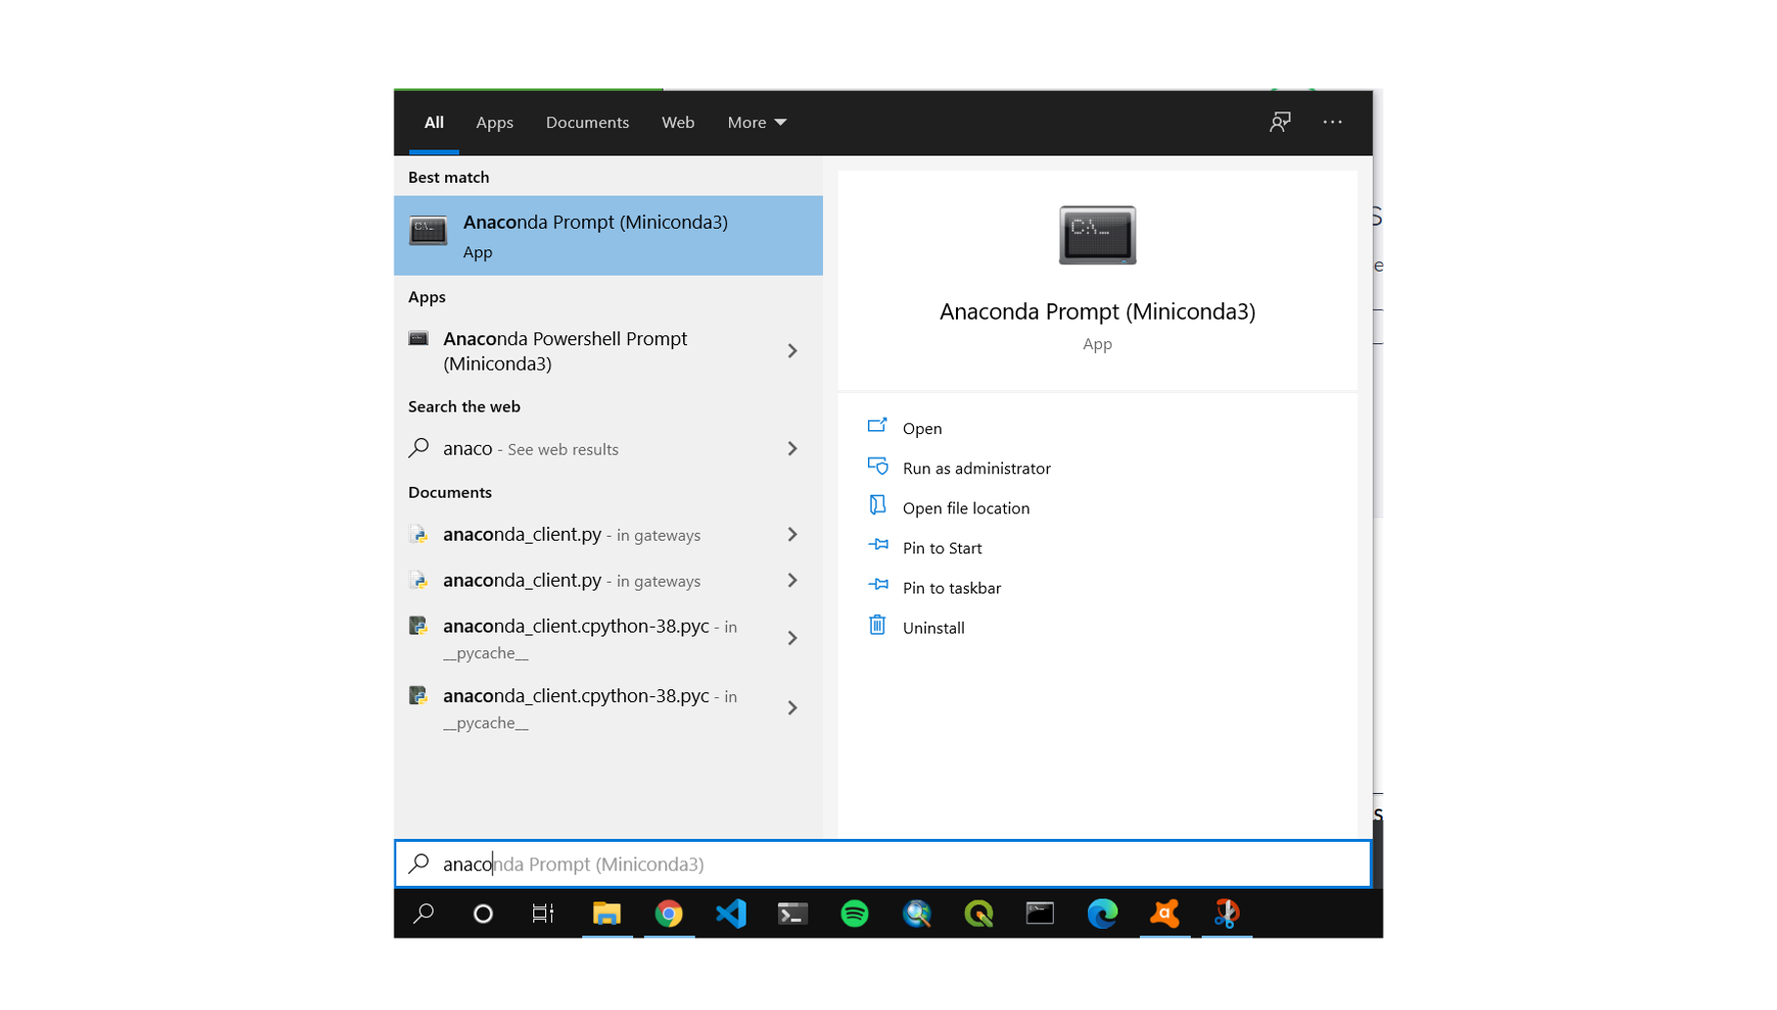Click magnifier icon beside anaco web result
Viewport: 1777px width, 1010px height.
point(419,448)
